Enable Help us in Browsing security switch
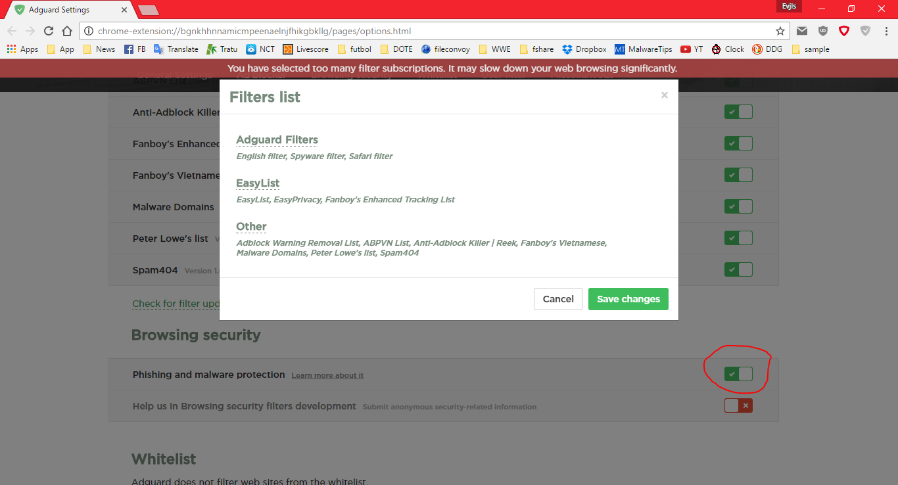 click(x=738, y=405)
